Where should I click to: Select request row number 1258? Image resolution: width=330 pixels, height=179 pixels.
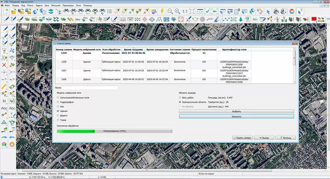click(x=64, y=62)
